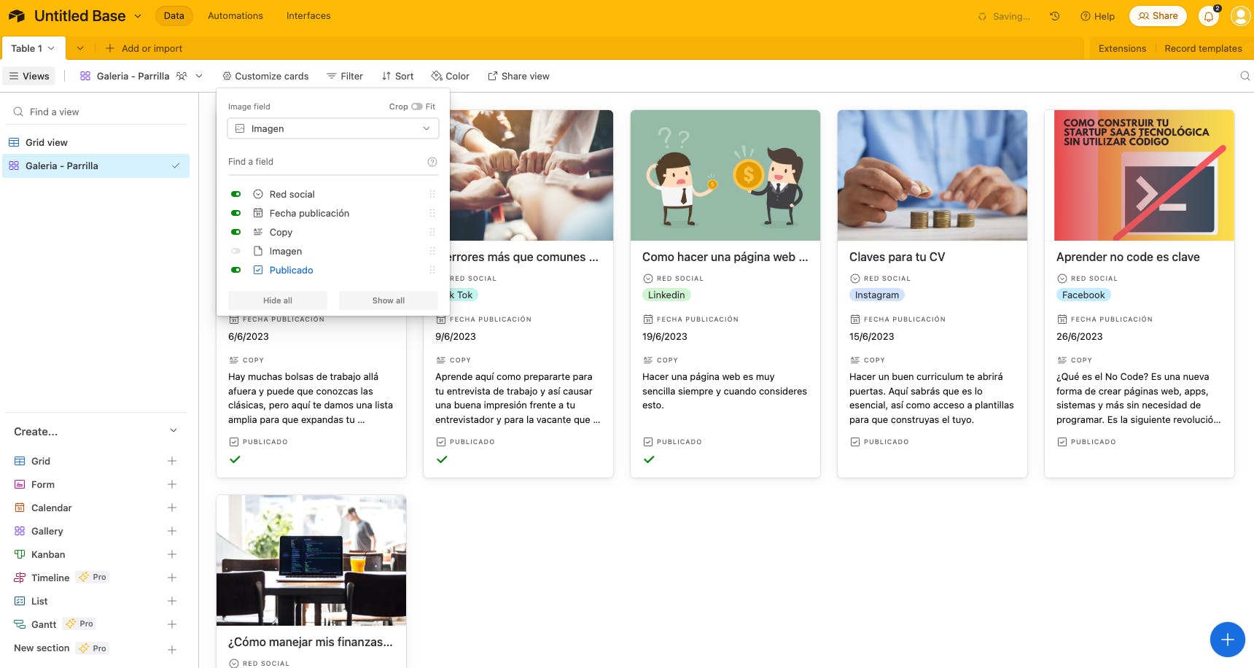The height and width of the screenshot is (668, 1254).
Task: Click the Linkedin tag on web page card
Action: pyautogui.click(x=666, y=295)
